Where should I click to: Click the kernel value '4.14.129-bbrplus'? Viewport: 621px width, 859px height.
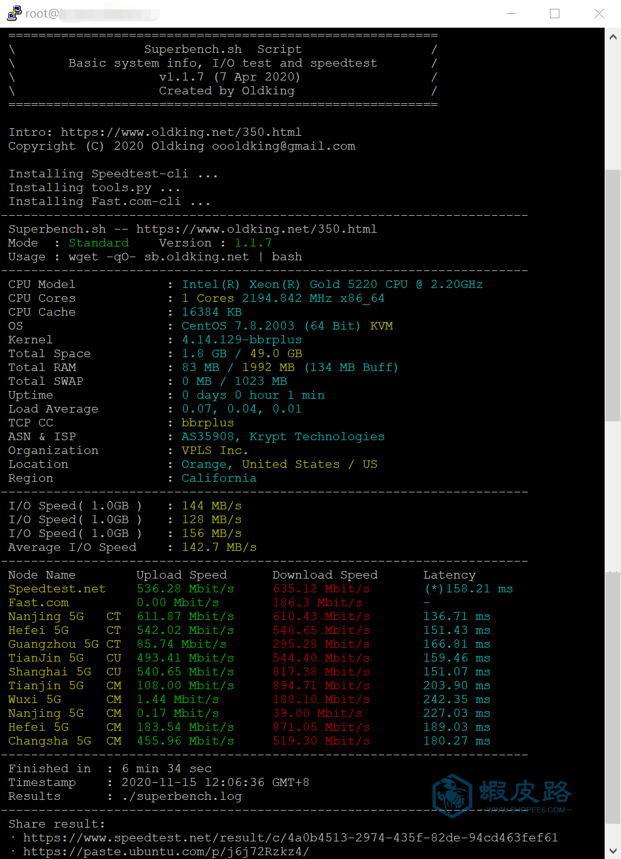[x=242, y=340]
